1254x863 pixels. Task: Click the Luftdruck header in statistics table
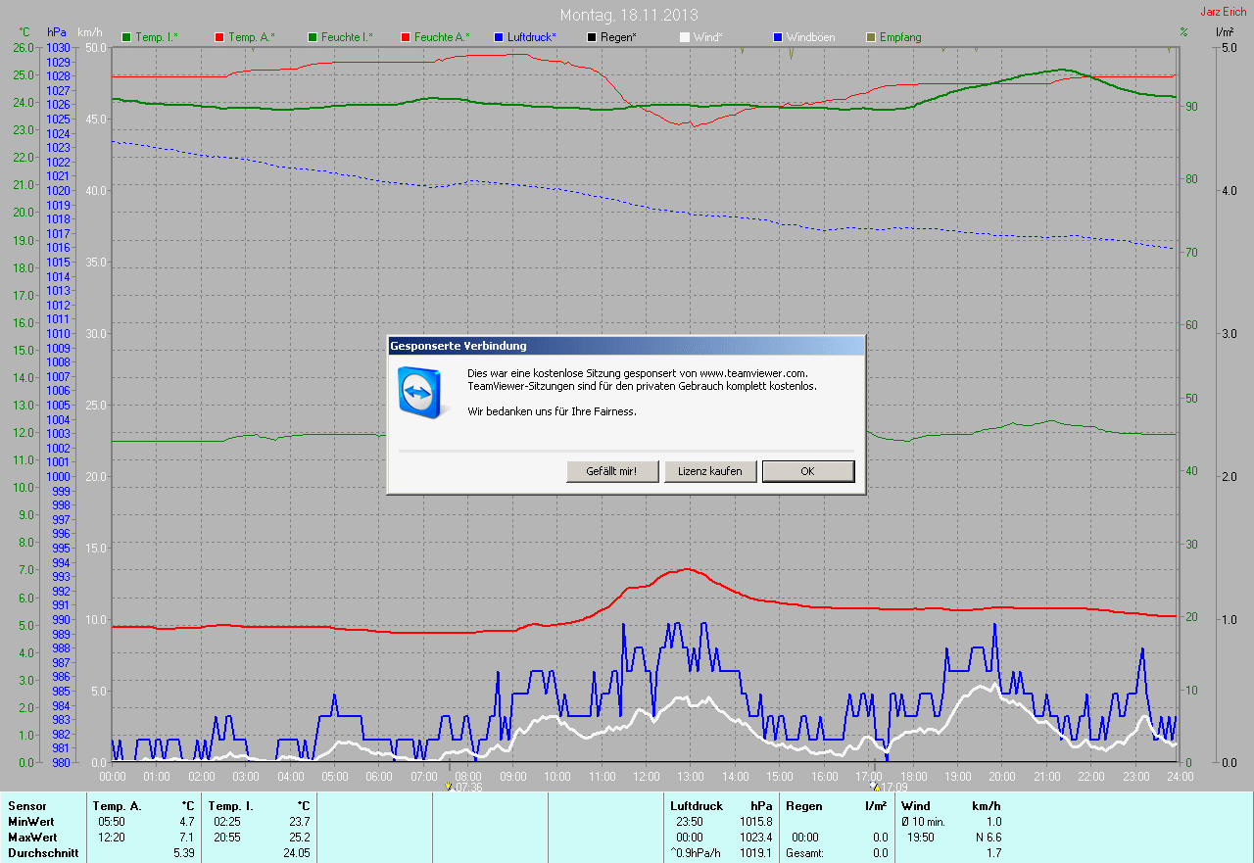click(696, 806)
